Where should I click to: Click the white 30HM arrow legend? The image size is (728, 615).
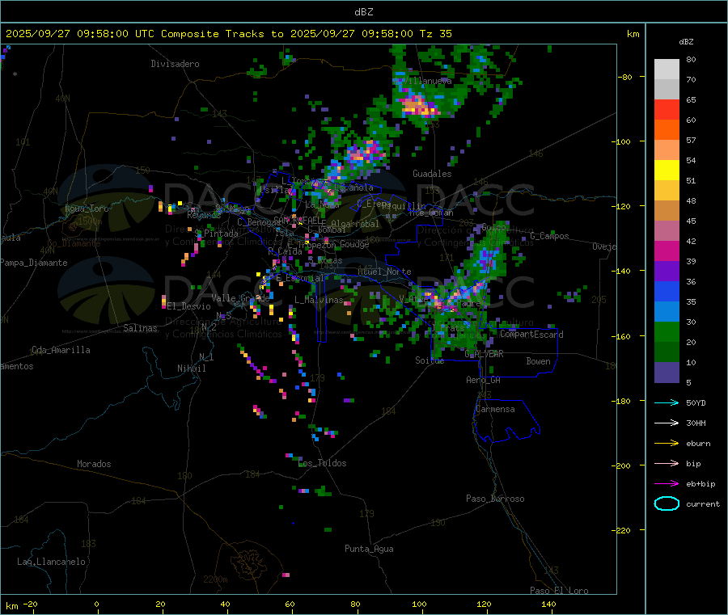point(667,423)
